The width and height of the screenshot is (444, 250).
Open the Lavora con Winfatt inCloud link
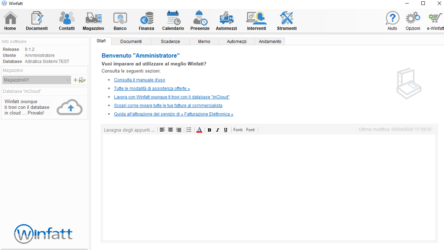[x=172, y=97]
